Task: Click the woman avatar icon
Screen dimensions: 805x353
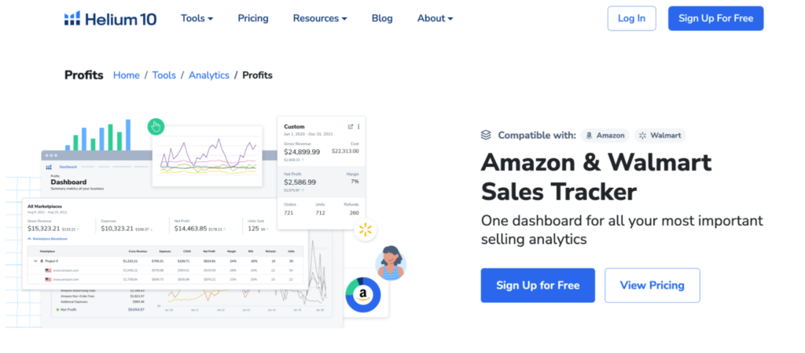Action: click(391, 263)
